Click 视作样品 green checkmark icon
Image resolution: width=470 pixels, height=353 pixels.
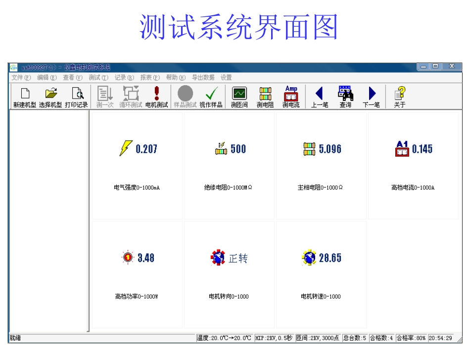(x=211, y=93)
